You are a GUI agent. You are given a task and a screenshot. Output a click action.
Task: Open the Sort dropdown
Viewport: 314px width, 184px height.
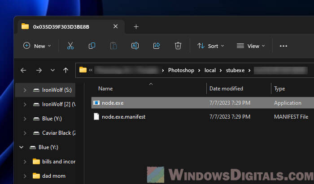tap(210, 46)
